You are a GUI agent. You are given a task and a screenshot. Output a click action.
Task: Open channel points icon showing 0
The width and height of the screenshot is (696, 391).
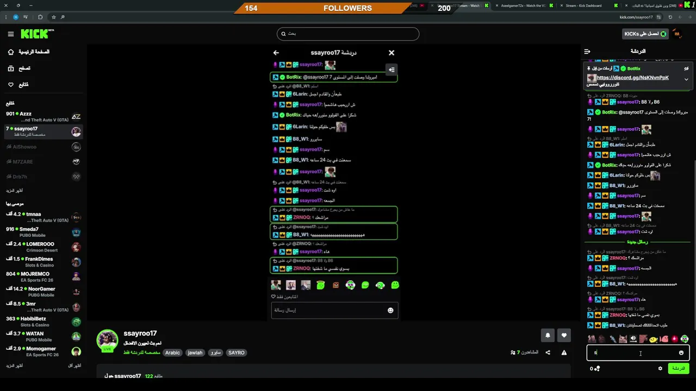(x=595, y=368)
